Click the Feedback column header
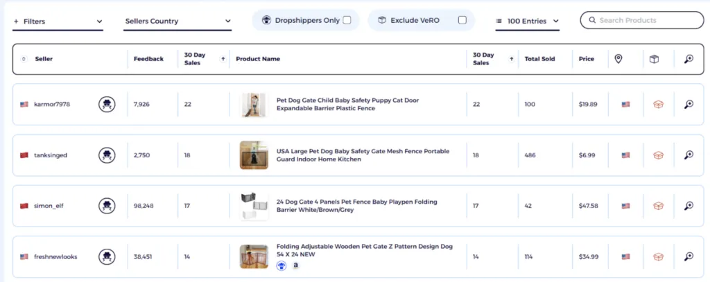The width and height of the screenshot is (710, 282). [x=148, y=59]
